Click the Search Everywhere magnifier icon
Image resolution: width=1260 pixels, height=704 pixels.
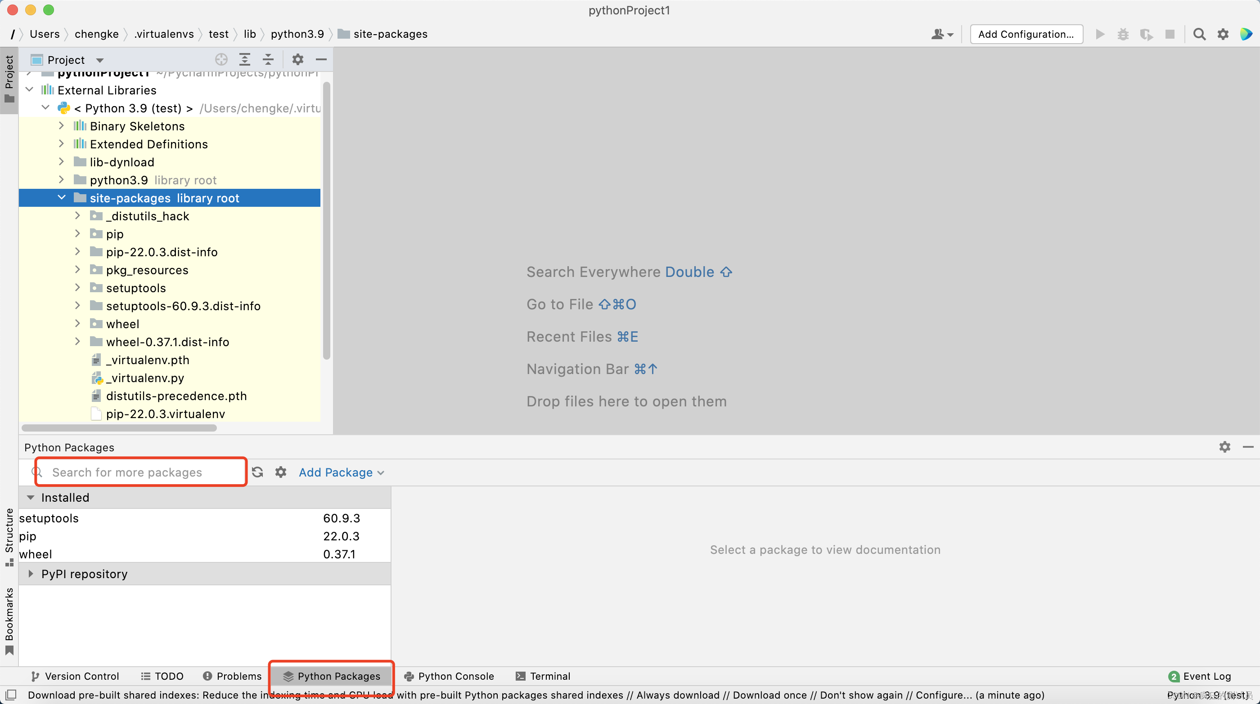1199,34
